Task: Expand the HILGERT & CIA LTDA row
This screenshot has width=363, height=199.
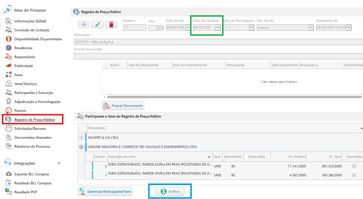Action: pyautogui.click(x=81, y=138)
